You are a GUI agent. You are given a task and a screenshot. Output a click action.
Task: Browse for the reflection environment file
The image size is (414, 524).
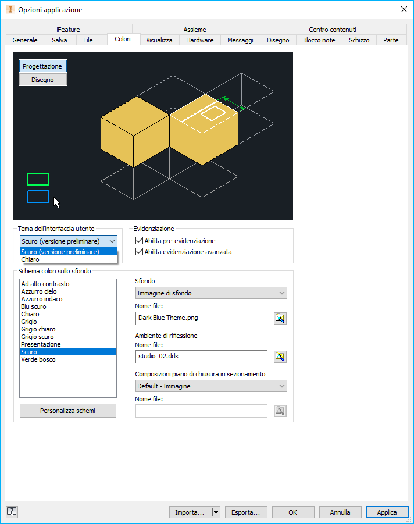pyautogui.click(x=280, y=357)
